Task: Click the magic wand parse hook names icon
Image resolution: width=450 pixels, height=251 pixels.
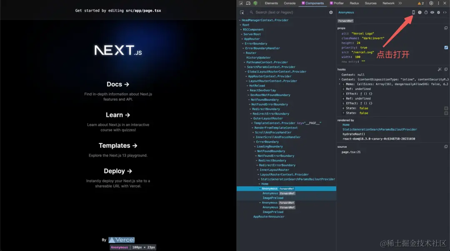Action: [440, 70]
